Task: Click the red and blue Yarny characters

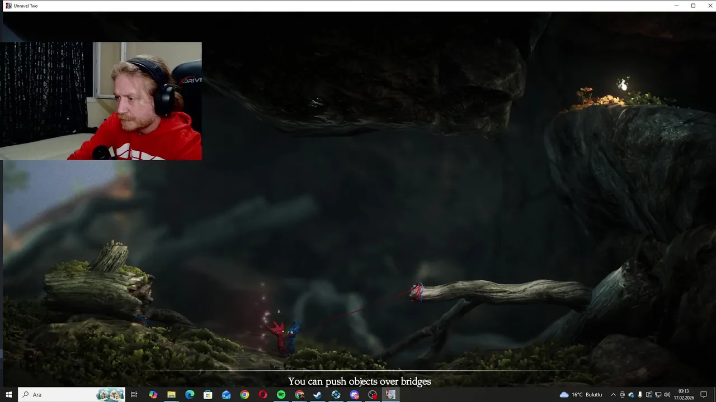Action: 285,337
